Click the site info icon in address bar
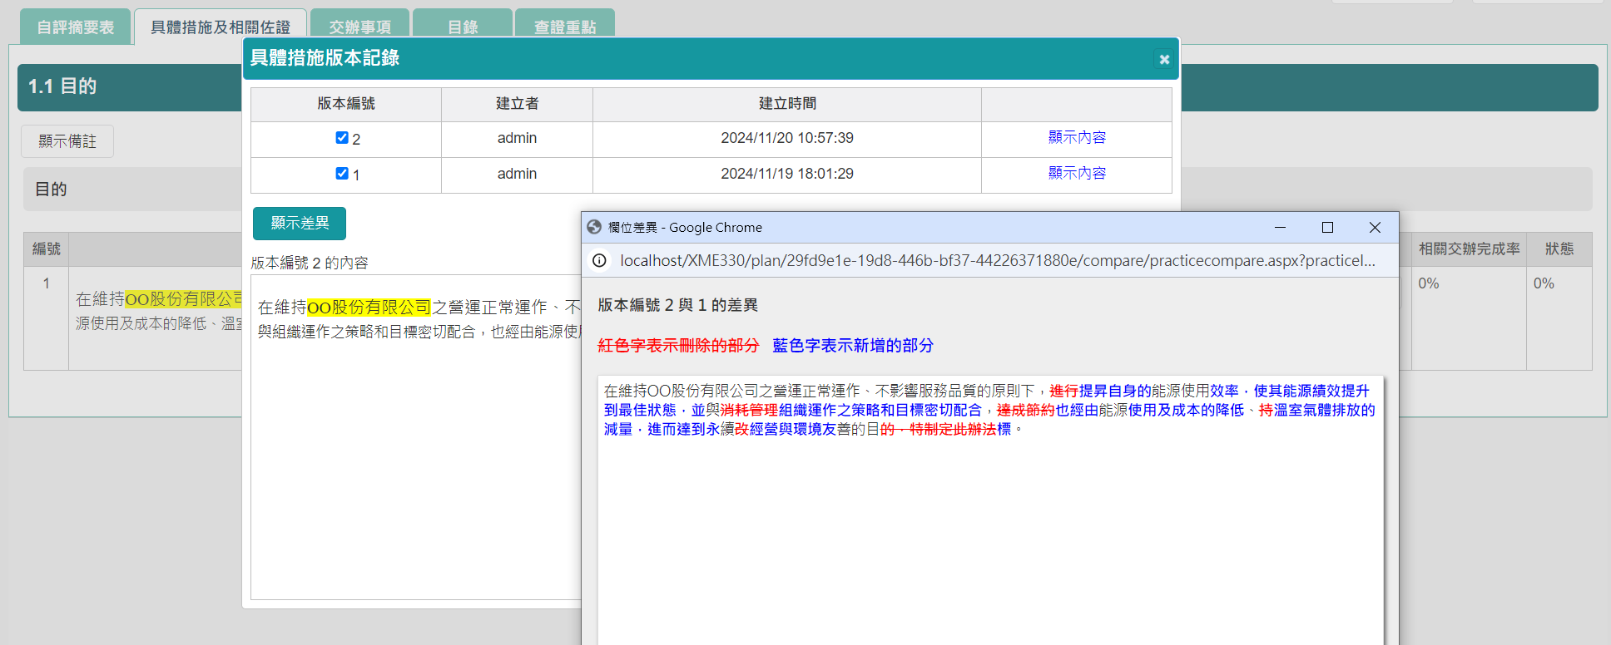 point(599,261)
